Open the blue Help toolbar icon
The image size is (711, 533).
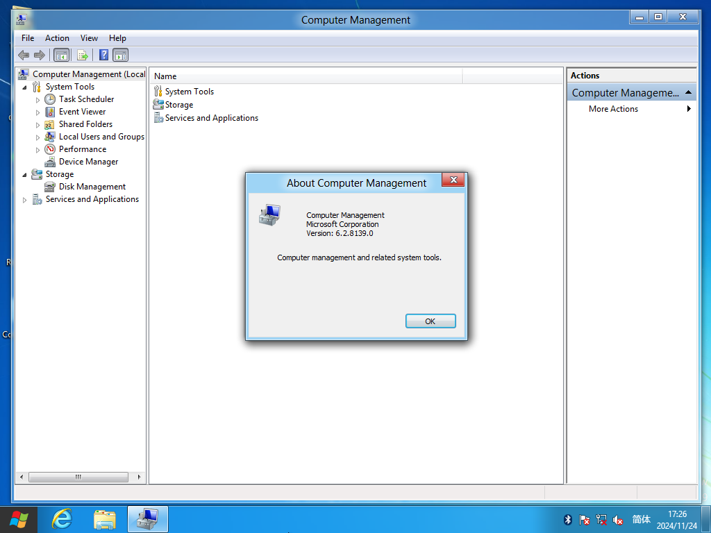104,56
